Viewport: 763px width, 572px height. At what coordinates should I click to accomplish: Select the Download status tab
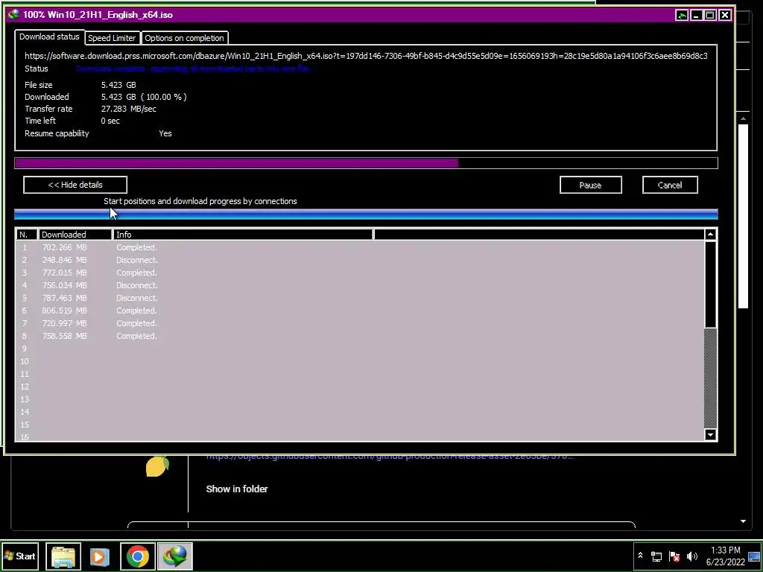coord(49,36)
